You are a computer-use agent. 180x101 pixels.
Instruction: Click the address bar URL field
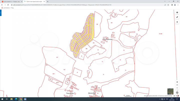coord(75,5)
